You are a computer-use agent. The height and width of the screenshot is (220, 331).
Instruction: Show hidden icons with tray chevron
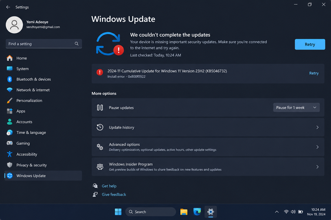click(277, 212)
